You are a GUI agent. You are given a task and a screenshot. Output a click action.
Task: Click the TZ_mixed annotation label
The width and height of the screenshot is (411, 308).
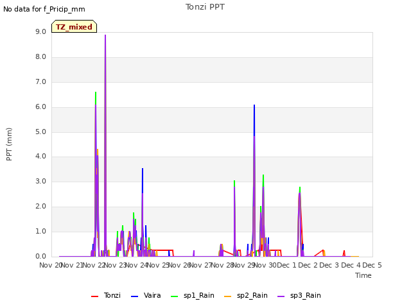pyautogui.click(x=74, y=27)
